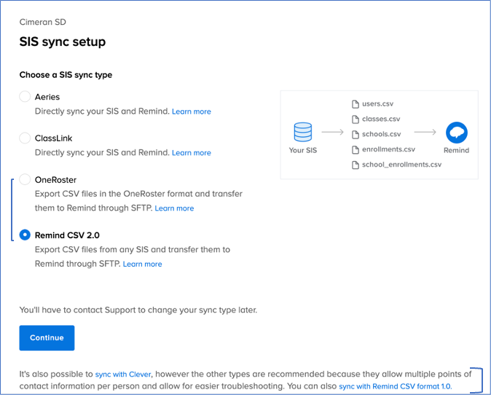Click the SIS sync setup heading
The width and height of the screenshot is (491, 395).
62,42
